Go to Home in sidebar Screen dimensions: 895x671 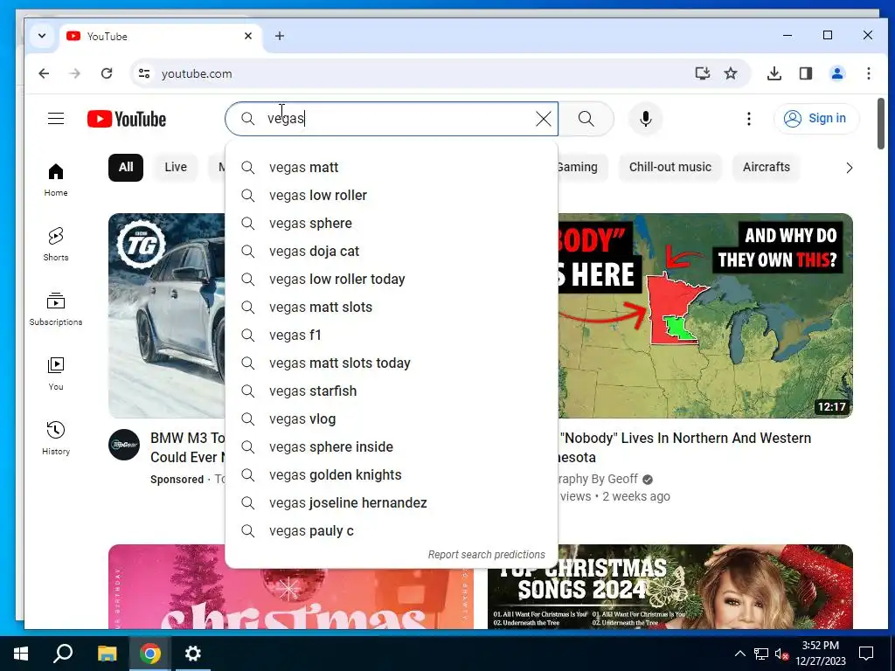click(55, 180)
